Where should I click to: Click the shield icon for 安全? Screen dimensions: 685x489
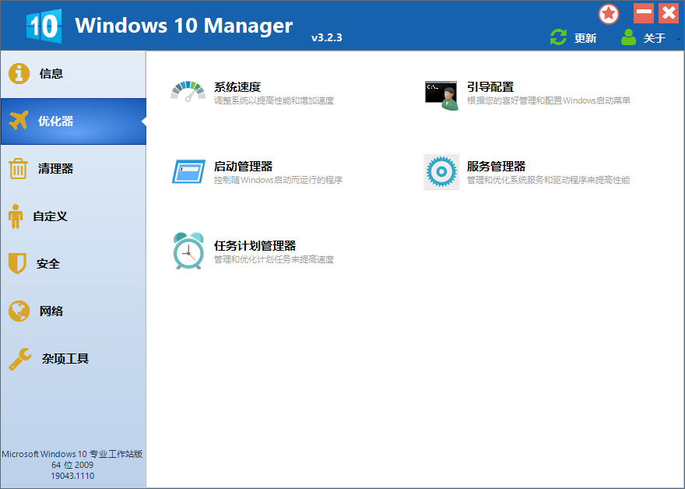[17, 263]
